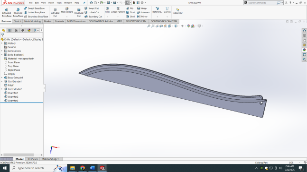Select the Mirror tool
The width and height of the screenshot is (307, 172).
[142, 17]
